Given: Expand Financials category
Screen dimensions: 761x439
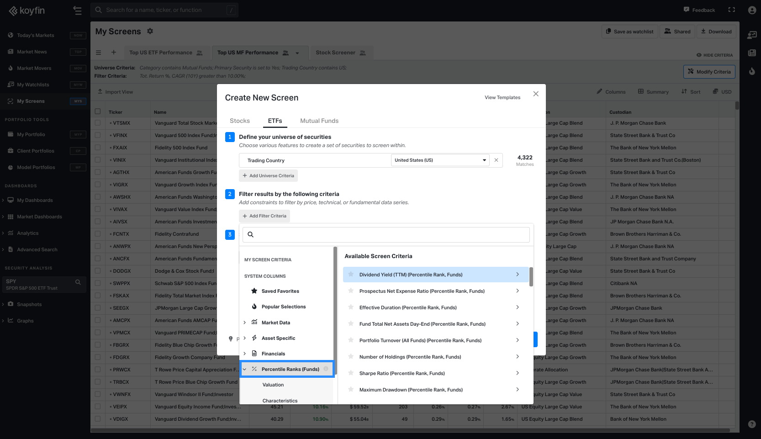Looking at the screenshot, I should pyautogui.click(x=245, y=354).
